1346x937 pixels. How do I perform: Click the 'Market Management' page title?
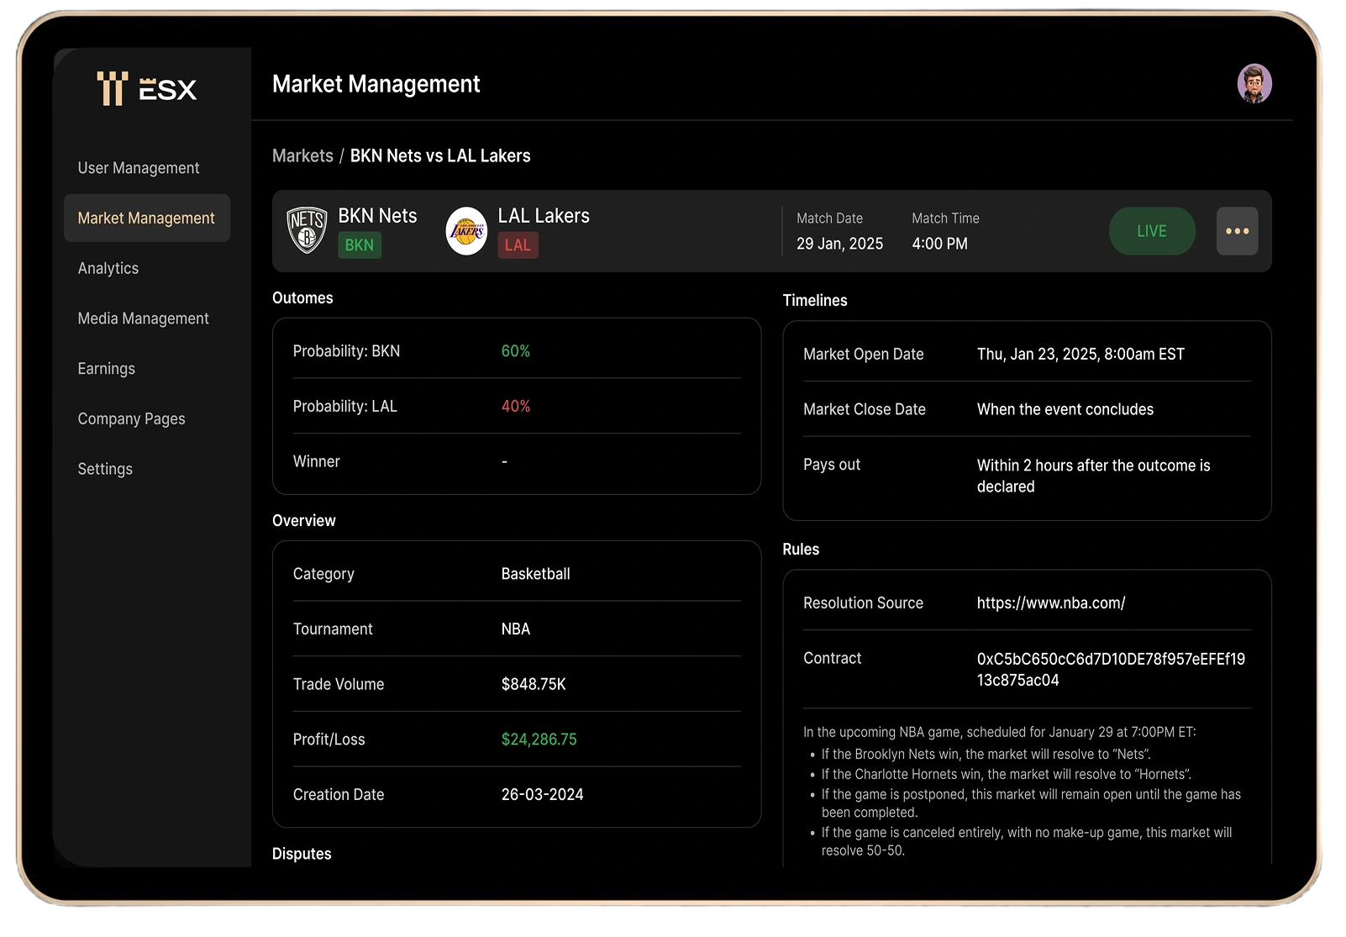click(x=376, y=84)
